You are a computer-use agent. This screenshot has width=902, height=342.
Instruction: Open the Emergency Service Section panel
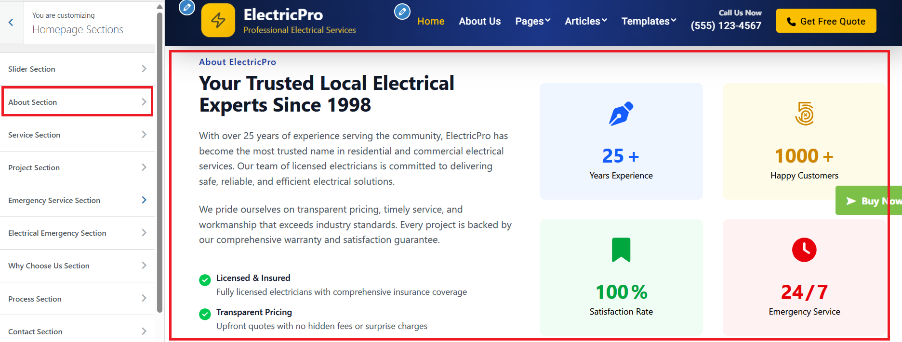(77, 200)
